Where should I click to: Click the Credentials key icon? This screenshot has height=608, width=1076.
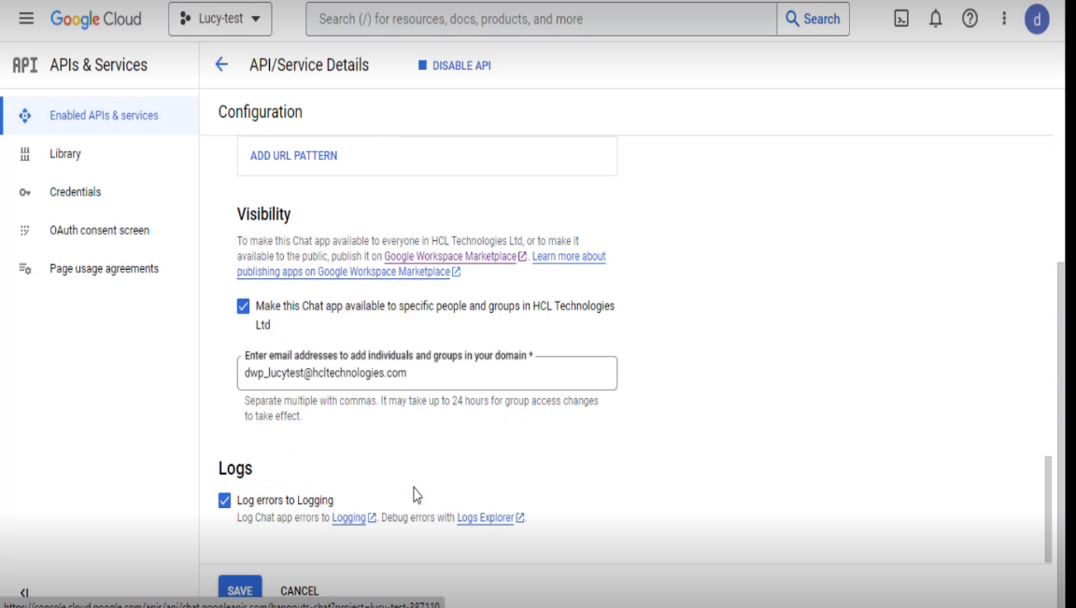pyautogui.click(x=24, y=192)
